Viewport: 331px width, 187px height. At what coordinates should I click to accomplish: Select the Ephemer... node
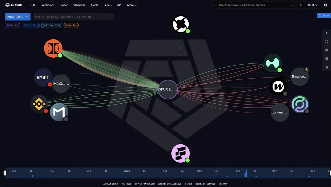[280, 112]
